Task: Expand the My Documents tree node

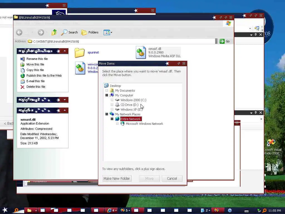Action: pos(107,91)
